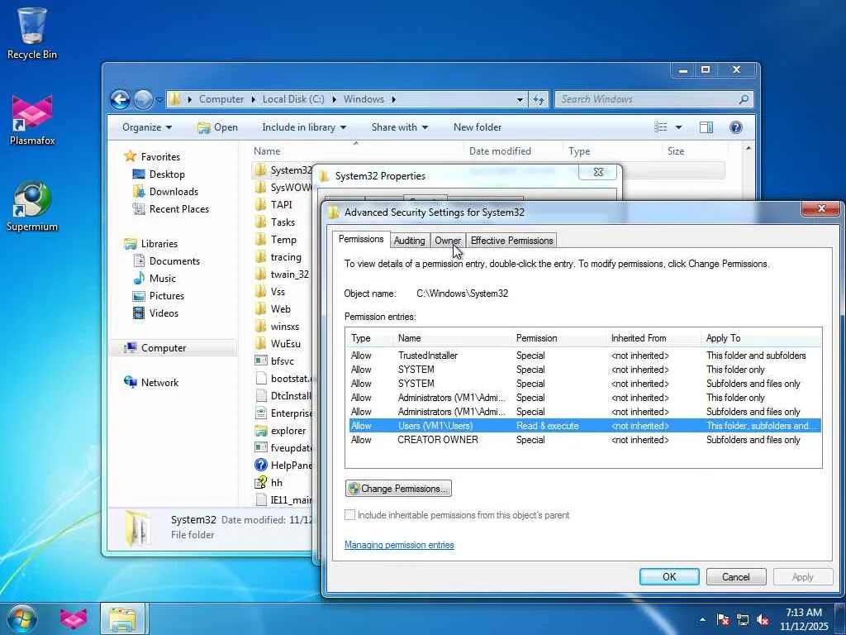Refresh the Windows folder view
Viewport: 846px width, 635px height.
539,99
